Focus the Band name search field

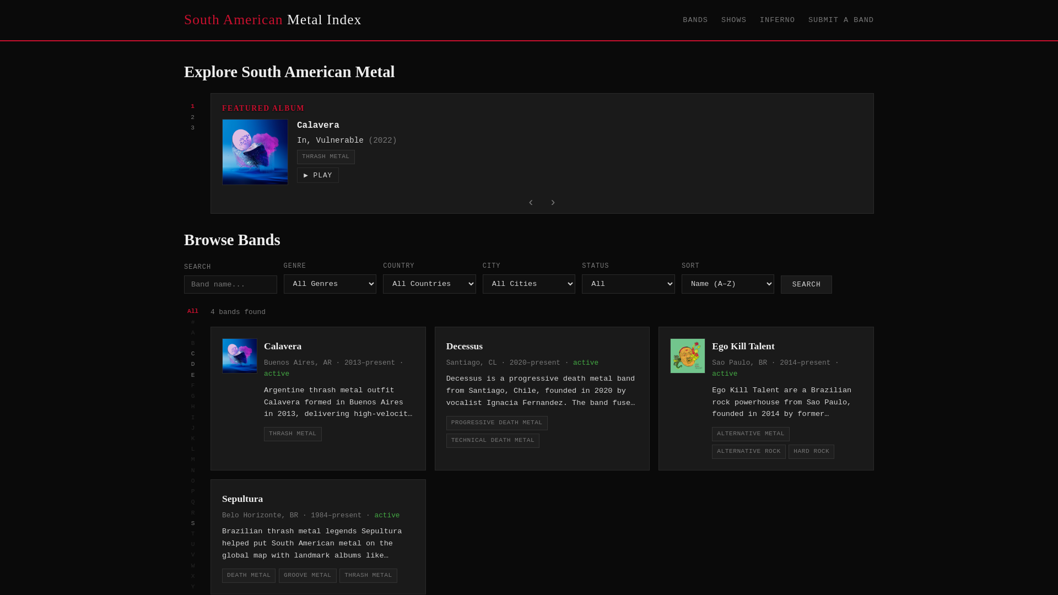[230, 284]
